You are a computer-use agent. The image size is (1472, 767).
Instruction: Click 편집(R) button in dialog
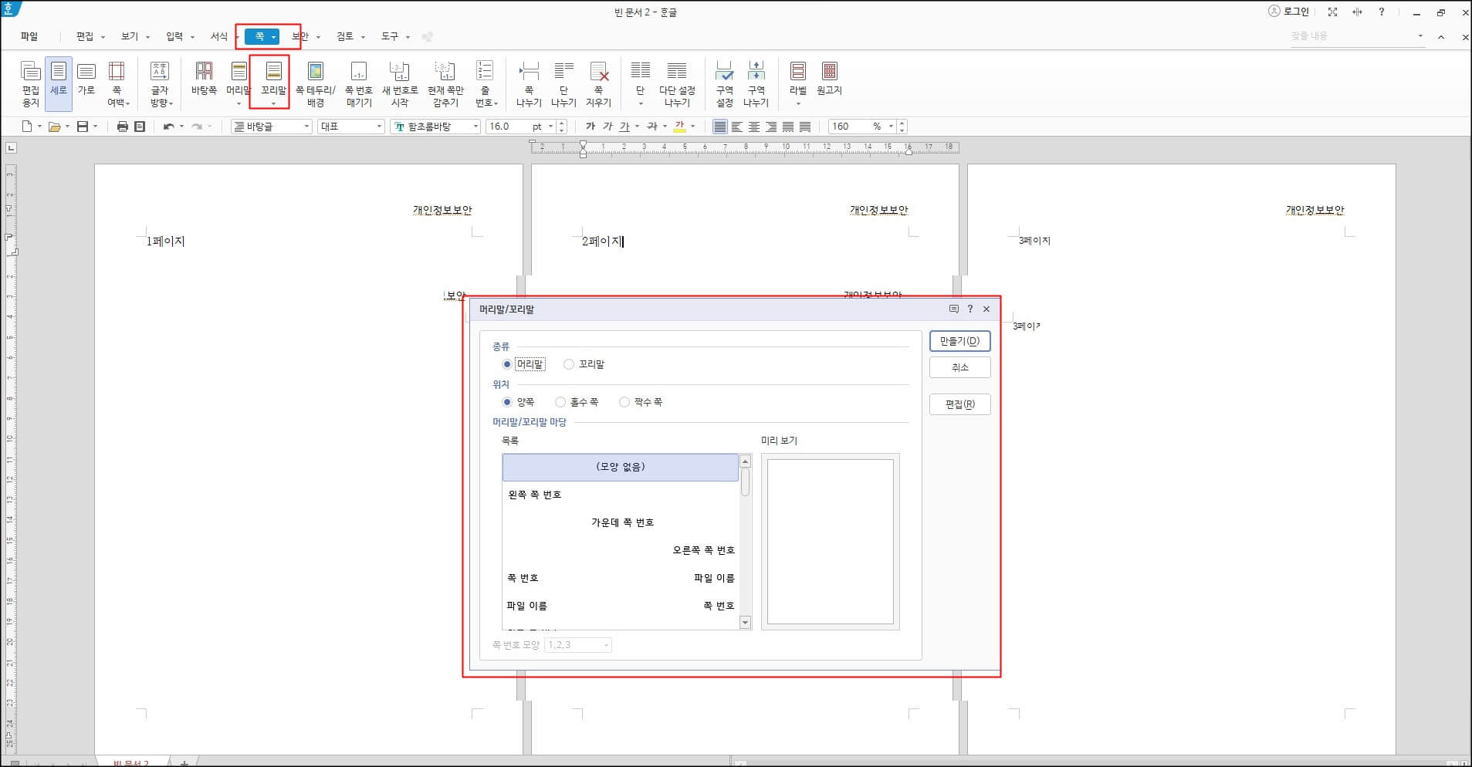coord(959,404)
